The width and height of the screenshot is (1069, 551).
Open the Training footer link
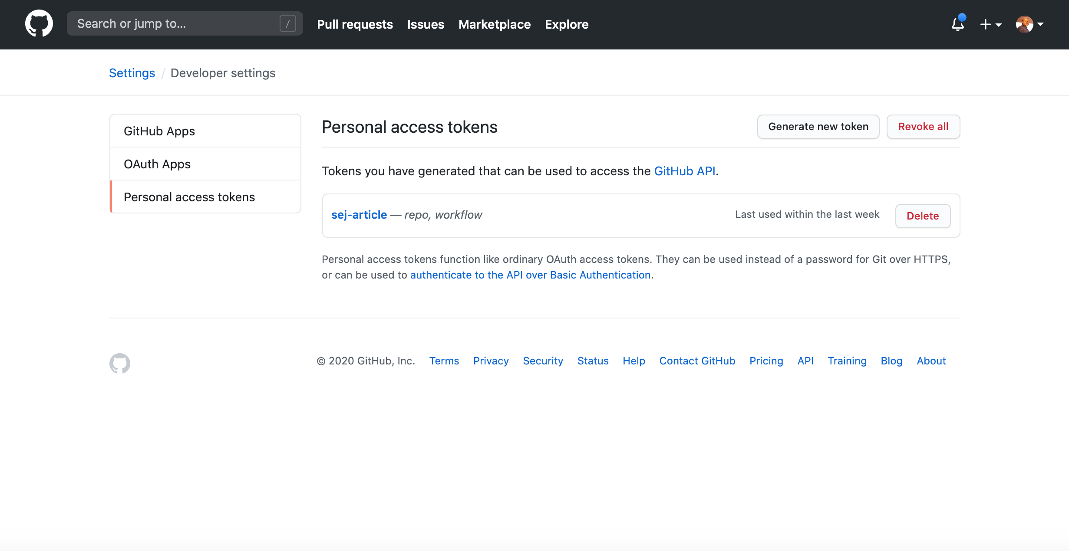(x=847, y=361)
